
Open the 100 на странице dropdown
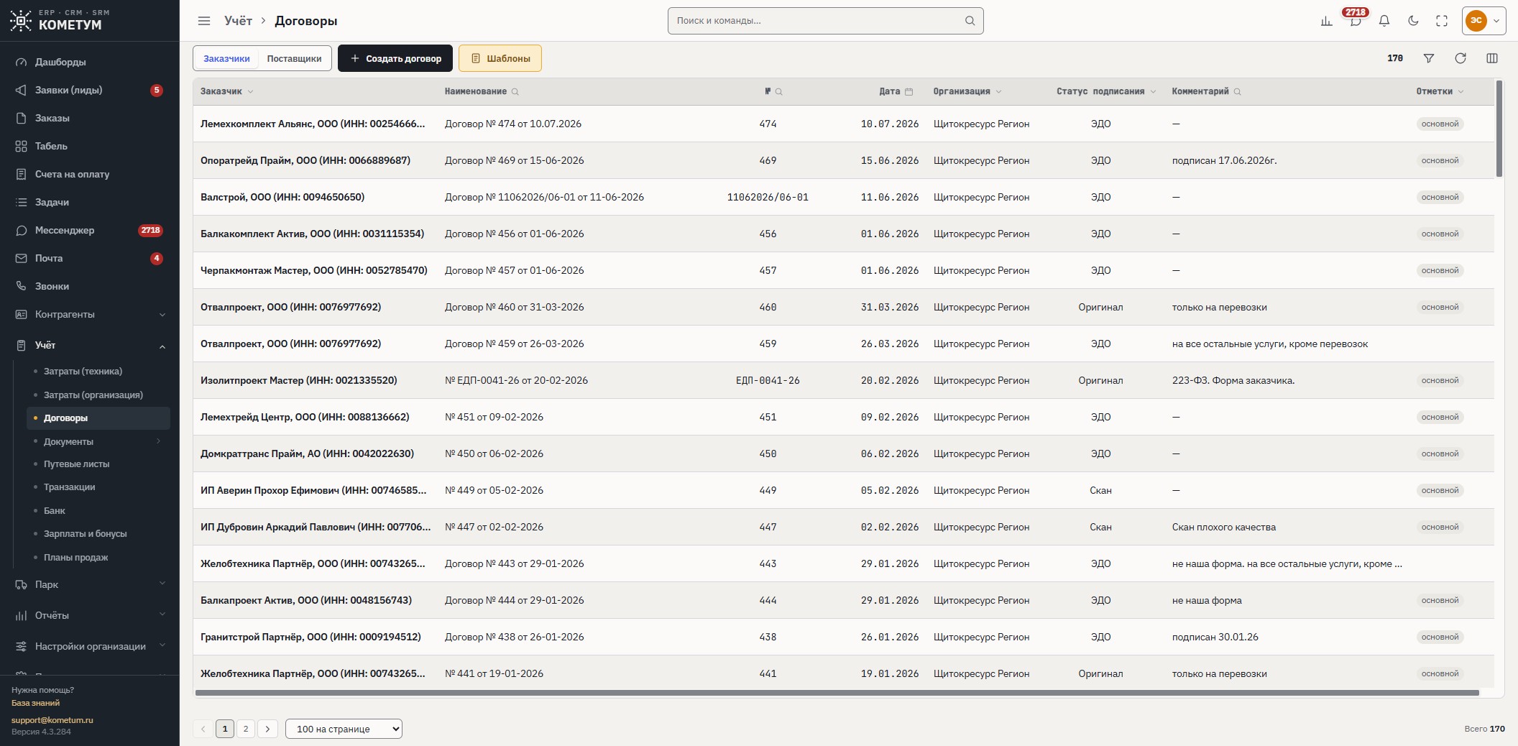(x=344, y=729)
